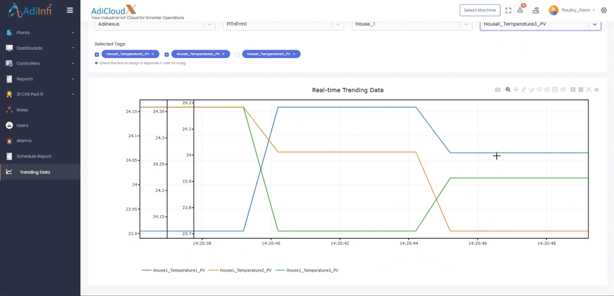Remove House1_Temperature3_PV tag with its x
The width and height of the screenshot is (614, 296).
294,54
